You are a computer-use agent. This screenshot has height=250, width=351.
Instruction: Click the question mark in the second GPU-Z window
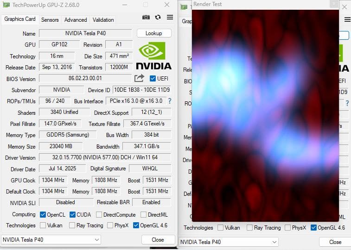tap(347, 103)
